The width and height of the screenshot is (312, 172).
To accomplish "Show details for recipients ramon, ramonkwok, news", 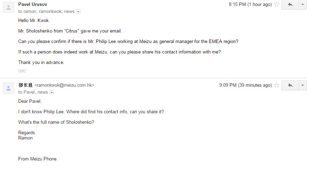I will point(78,12).
